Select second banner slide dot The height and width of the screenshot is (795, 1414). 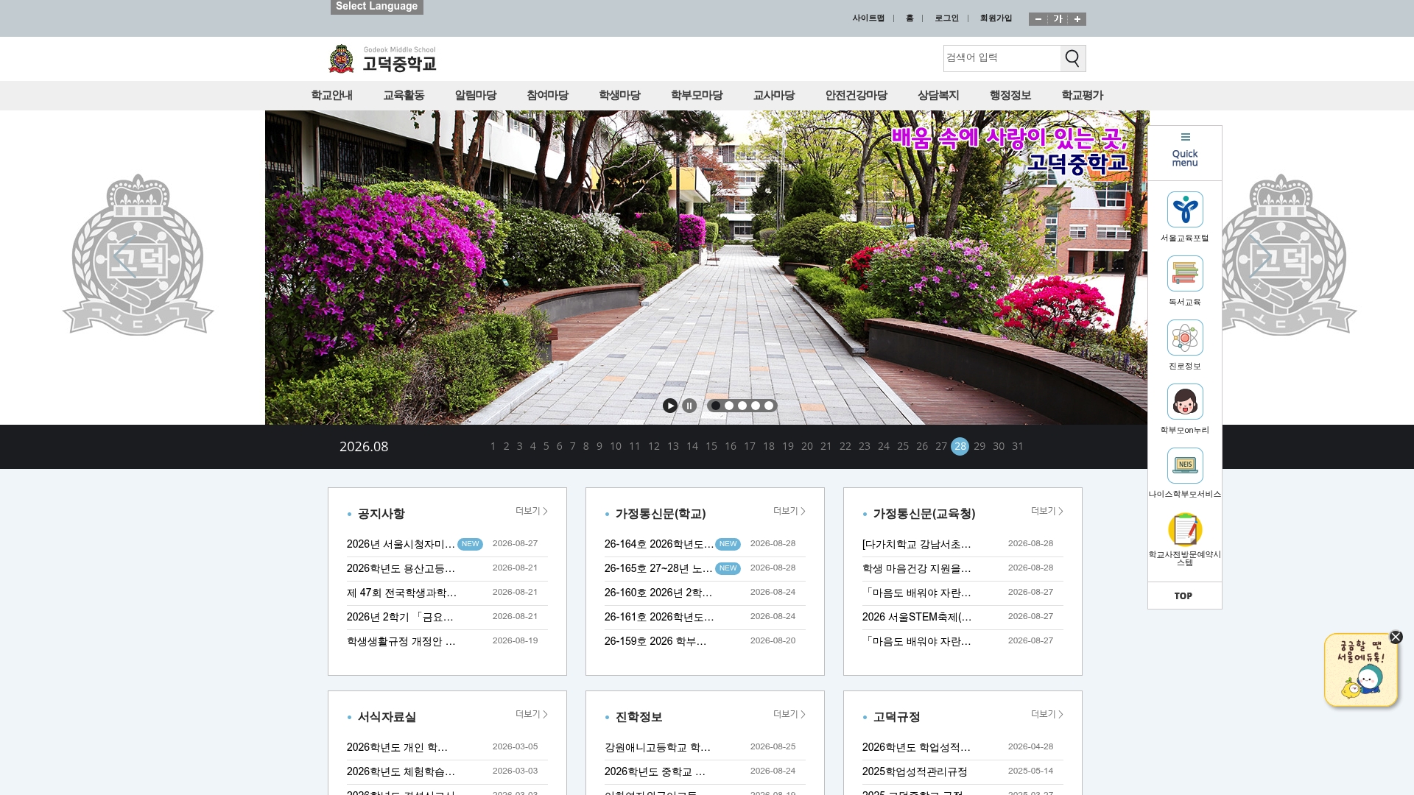click(x=729, y=406)
